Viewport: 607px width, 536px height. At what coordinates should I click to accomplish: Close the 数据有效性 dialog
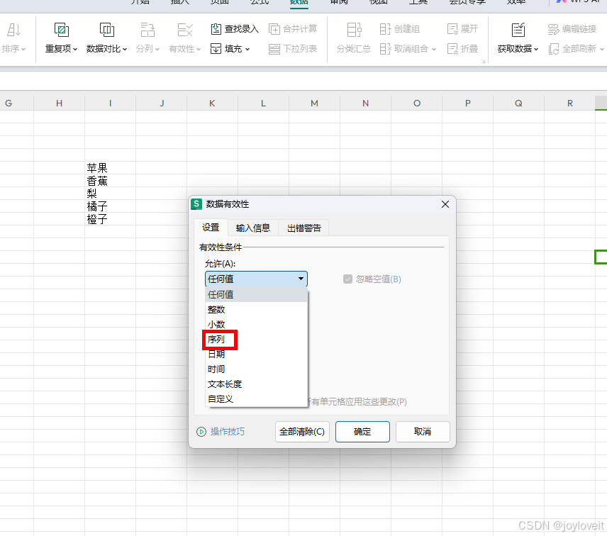pyautogui.click(x=445, y=204)
